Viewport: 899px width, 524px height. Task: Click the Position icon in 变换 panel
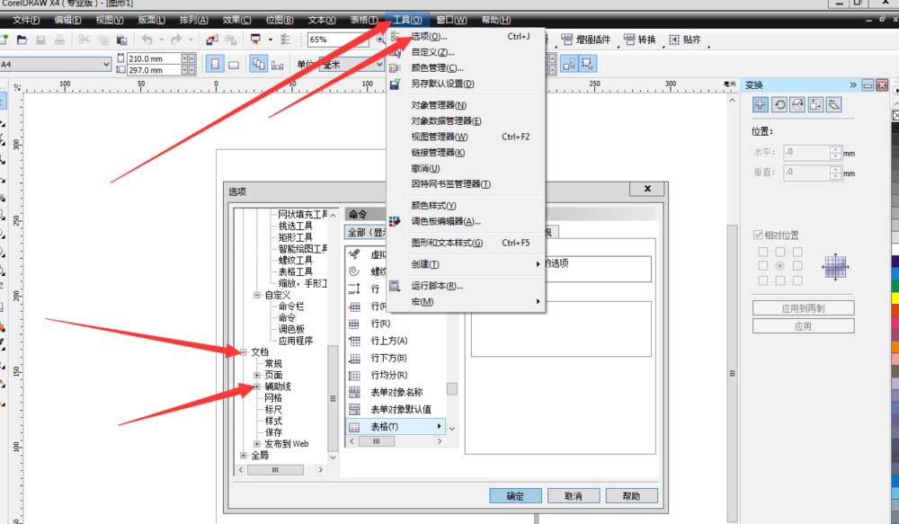tap(761, 104)
